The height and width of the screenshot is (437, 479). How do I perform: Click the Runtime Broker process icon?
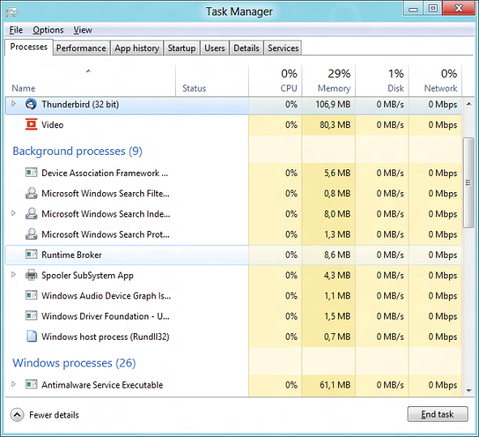point(31,255)
